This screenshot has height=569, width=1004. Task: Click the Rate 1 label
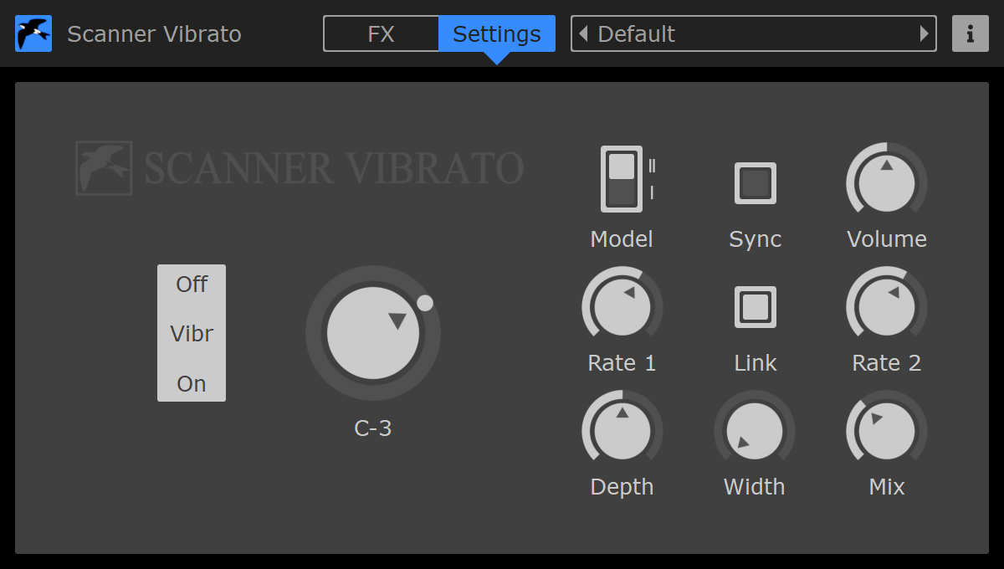point(622,363)
